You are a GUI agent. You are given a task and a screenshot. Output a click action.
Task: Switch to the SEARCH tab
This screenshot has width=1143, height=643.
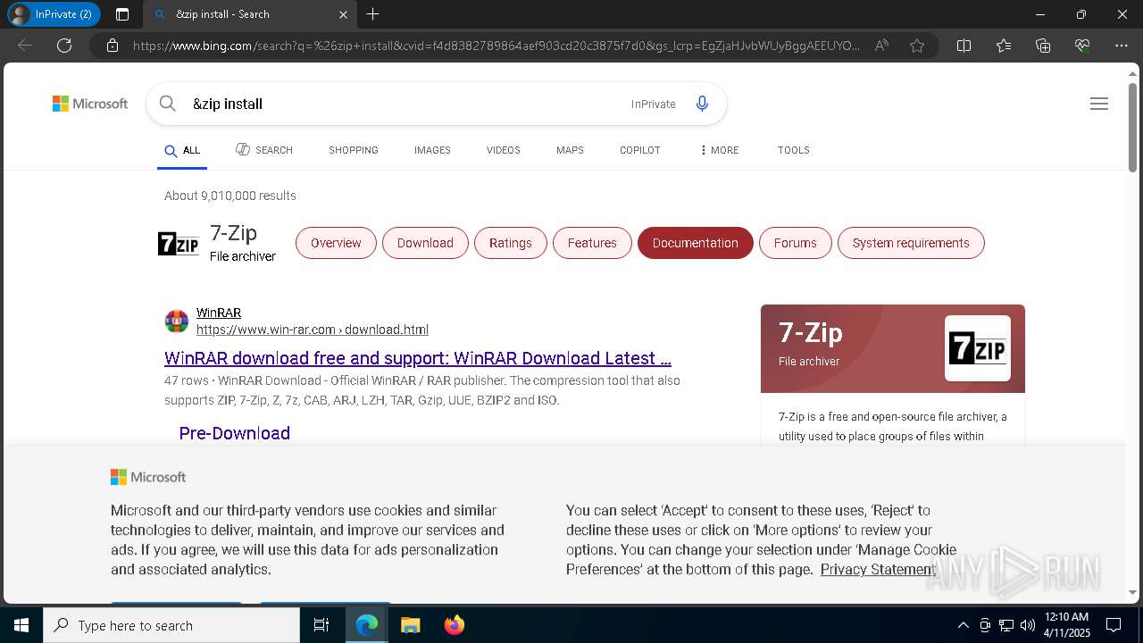pos(264,150)
